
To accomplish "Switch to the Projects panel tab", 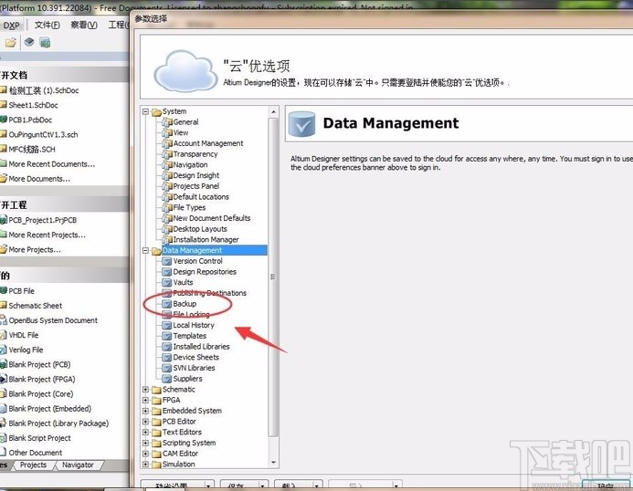I will (x=33, y=465).
